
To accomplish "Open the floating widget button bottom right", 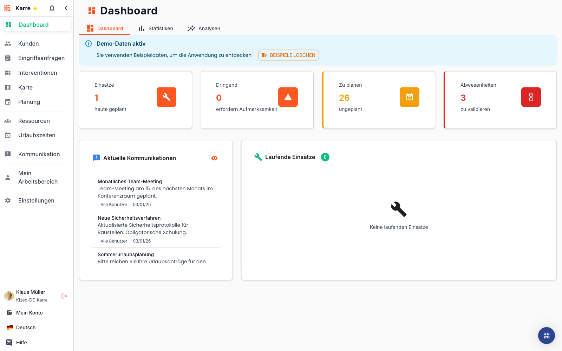I will [546, 336].
